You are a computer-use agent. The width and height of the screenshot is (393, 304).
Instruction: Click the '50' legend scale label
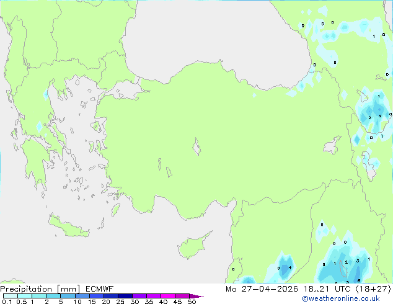coord(192,302)
